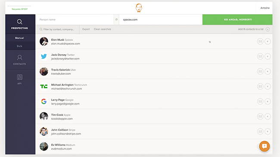Click the email icon for Tim Cook
Image resolution: width=280 pixels, height=157 pixels.
[260, 116]
